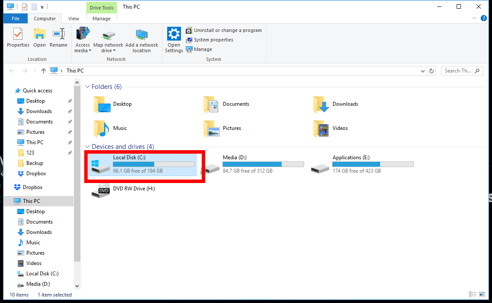Switch to the View tab
The height and width of the screenshot is (303, 492).
point(73,19)
